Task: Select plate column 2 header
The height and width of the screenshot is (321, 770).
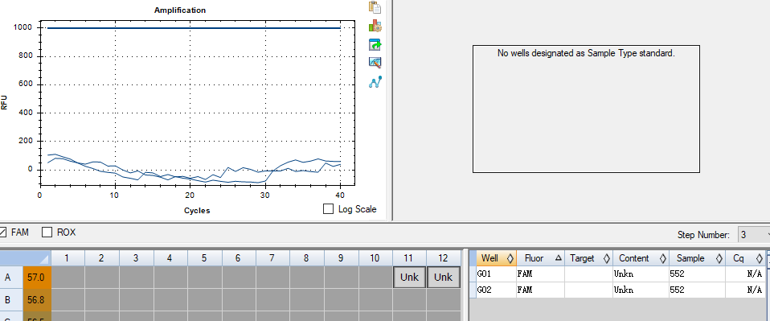Action: click(101, 258)
